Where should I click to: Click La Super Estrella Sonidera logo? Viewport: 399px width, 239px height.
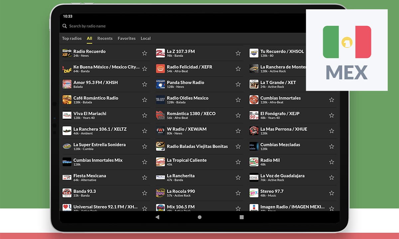click(x=67, y=146)
